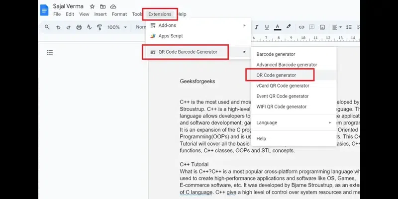The image size is (398, 199).
Task: Run spelling and grammar check
Action: pos(89,27)
